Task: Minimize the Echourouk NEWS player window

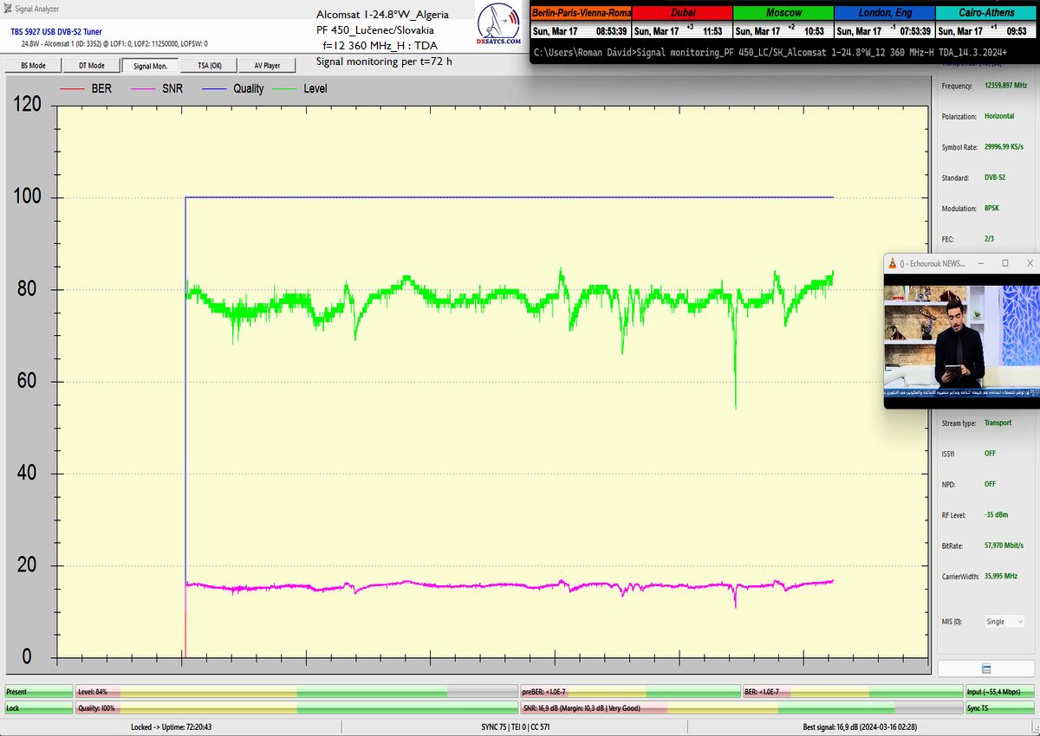Action: [x=982, y=262]
